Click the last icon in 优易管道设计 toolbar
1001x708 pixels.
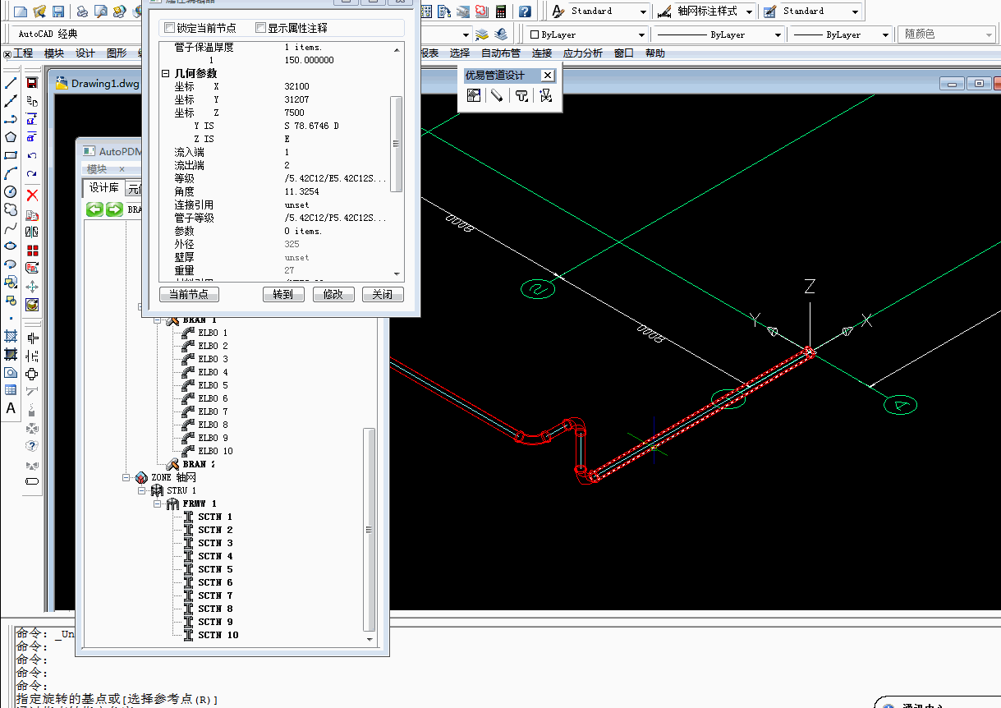[x=545, y=96]
